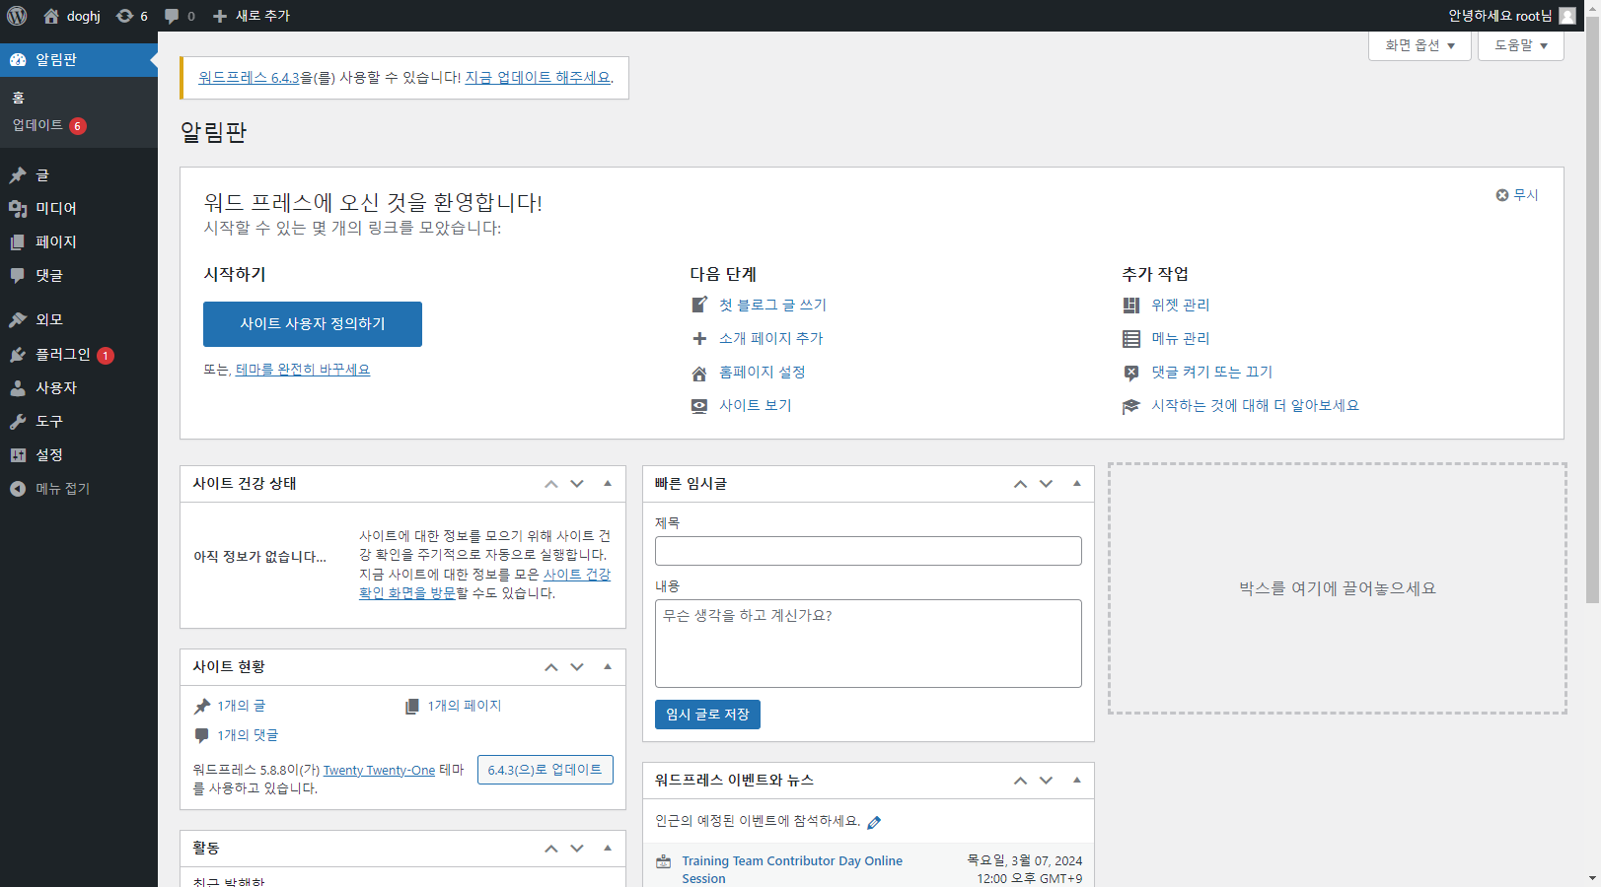Viewport: 1601px width, 887px height.
Task: Toggle the 사이트 건강 상태 panel
Action: click(x=608, y=484)
